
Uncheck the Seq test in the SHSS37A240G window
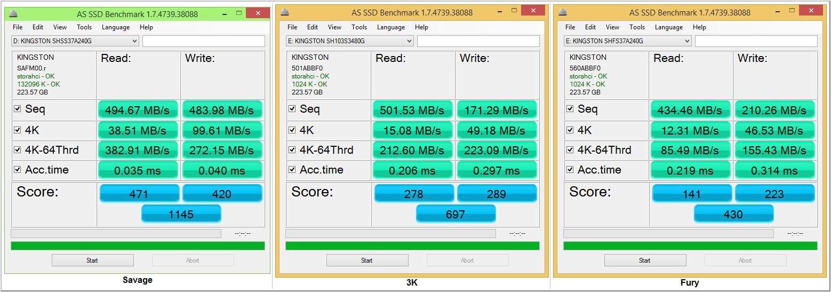(x=17, y=109)
